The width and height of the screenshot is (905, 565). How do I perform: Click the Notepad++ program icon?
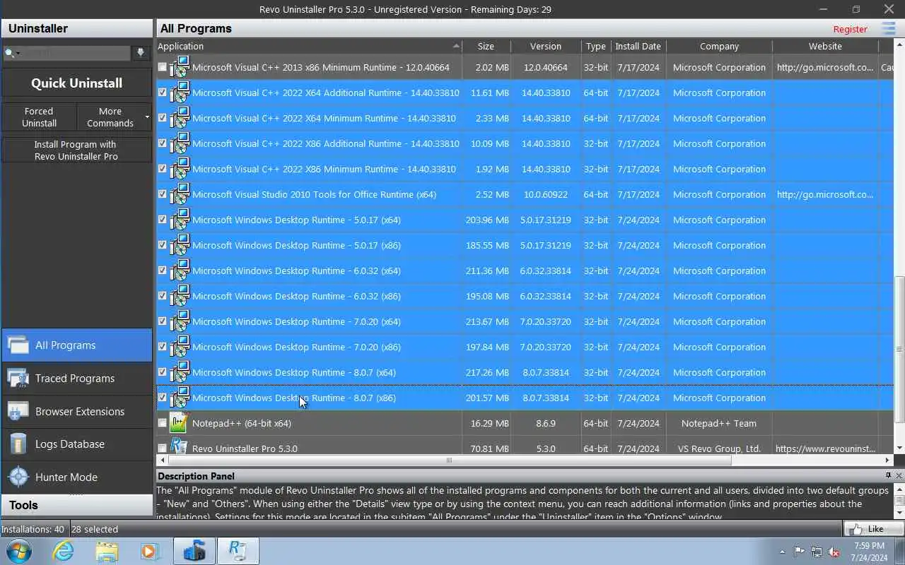point(179,423)
